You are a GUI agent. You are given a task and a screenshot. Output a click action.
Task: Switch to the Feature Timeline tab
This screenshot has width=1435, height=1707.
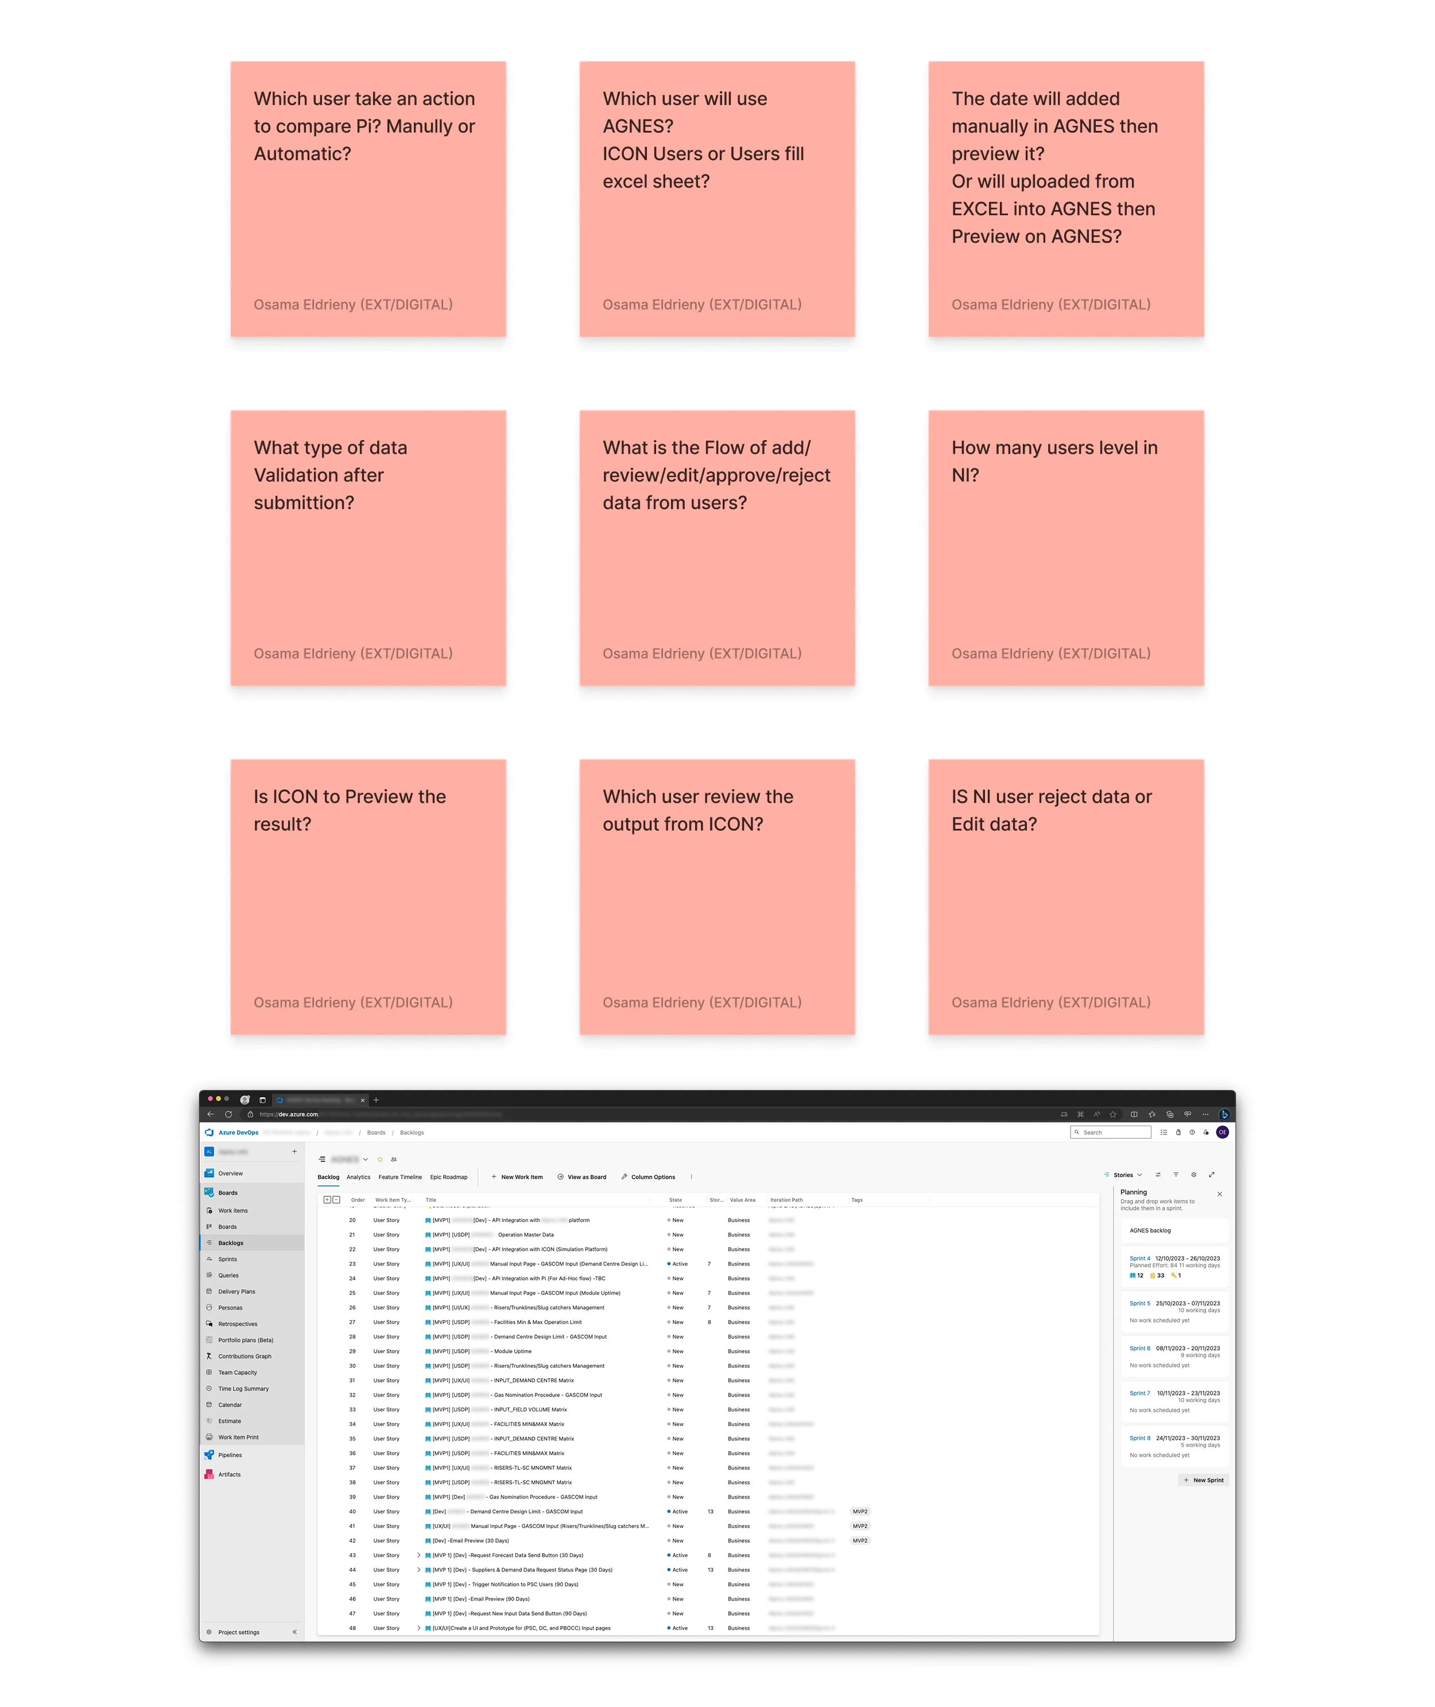tap(400, 1178)
